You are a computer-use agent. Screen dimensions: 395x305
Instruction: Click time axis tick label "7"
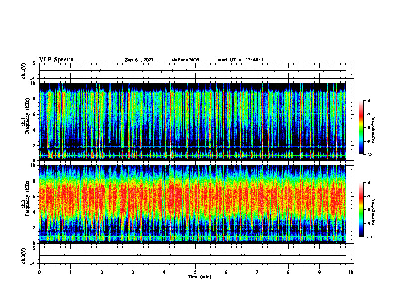coord(257,272)
